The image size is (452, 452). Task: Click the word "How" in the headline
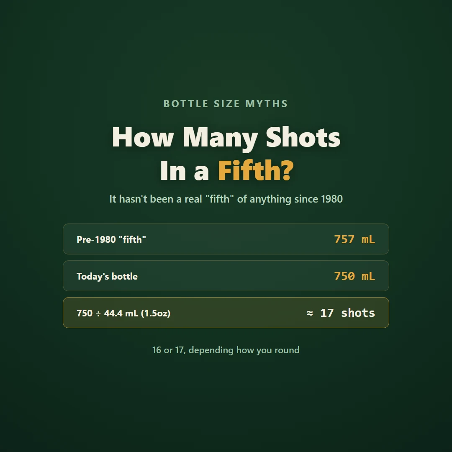(143, 137)
